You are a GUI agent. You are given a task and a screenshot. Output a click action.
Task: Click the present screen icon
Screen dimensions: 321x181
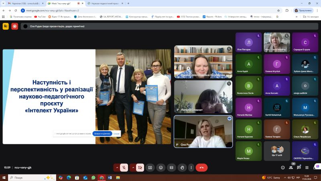(x=150, y=167)
